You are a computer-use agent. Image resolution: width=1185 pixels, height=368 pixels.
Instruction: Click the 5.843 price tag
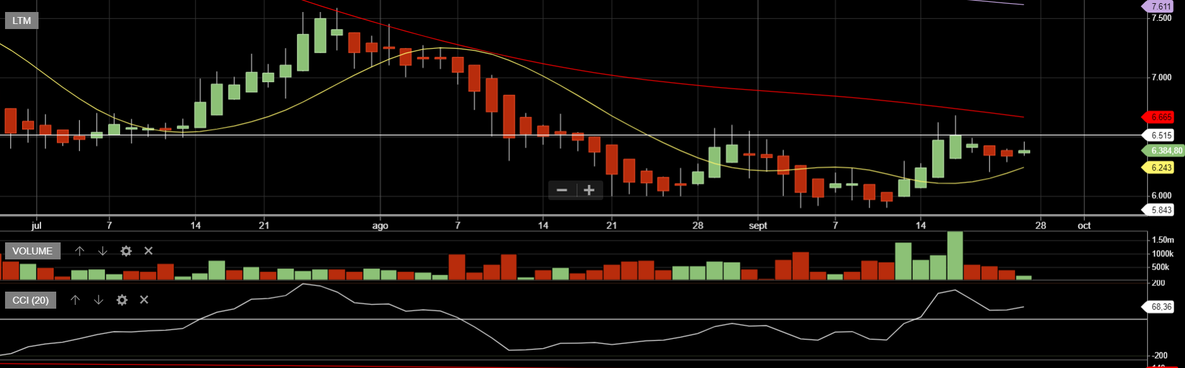coord(1158,210)
